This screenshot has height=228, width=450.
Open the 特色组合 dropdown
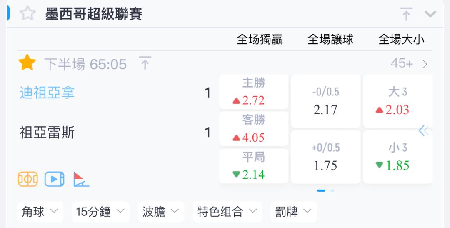pyautogui.click(x=227, y=212)
